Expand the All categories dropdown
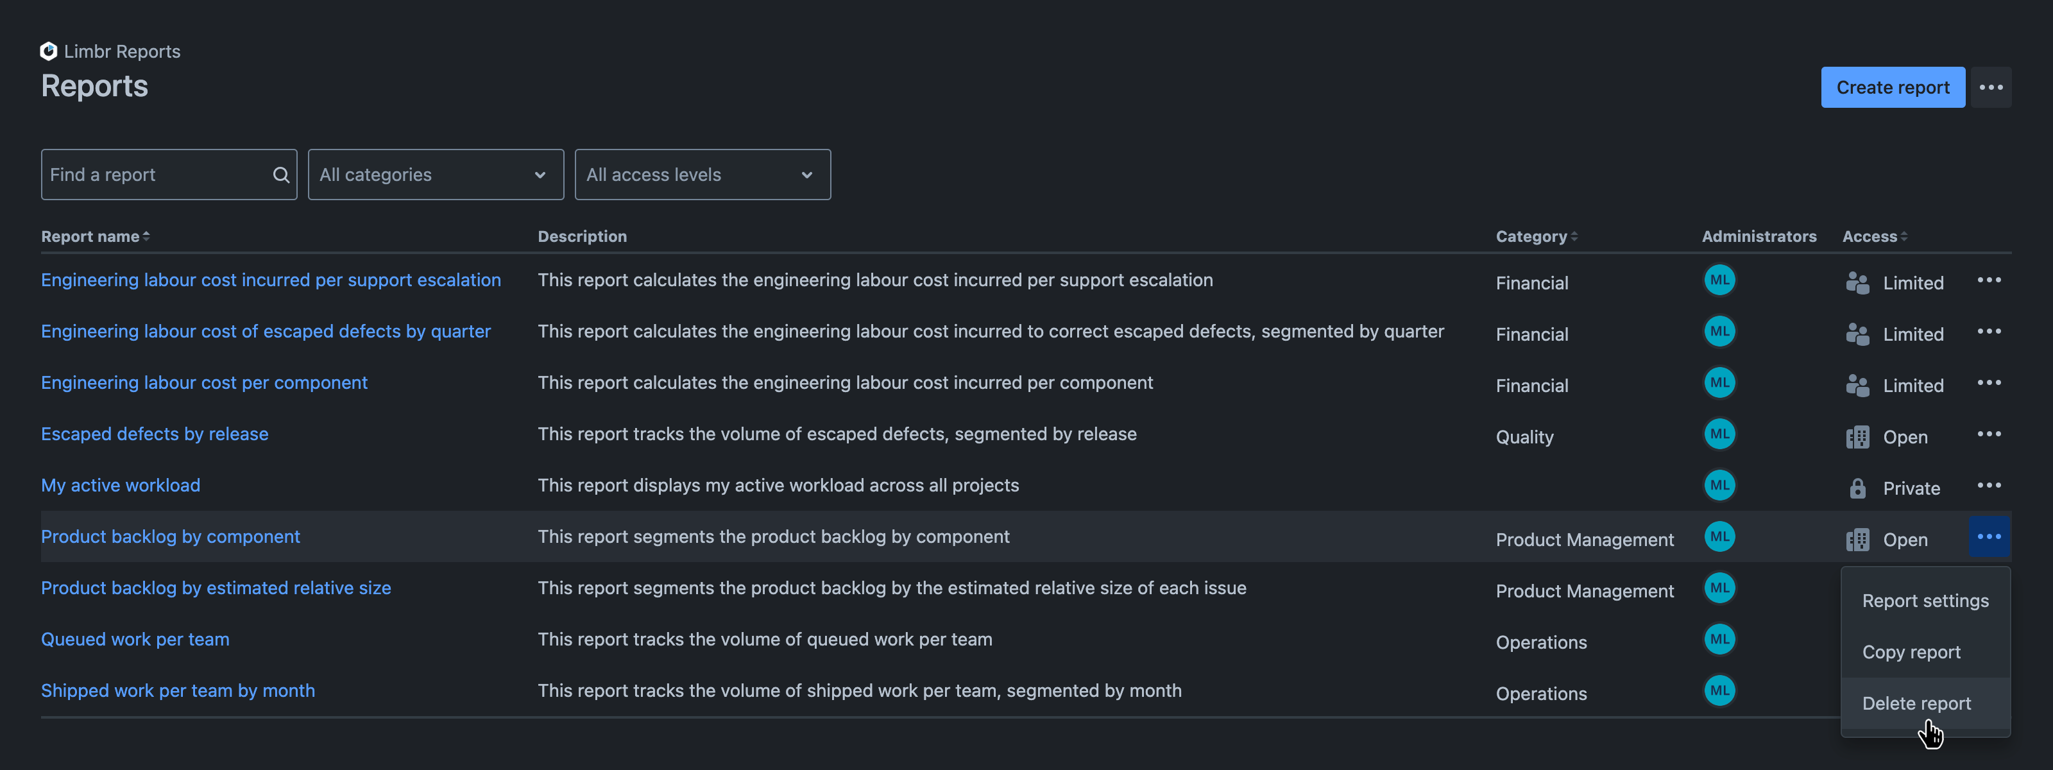Image resolution: width=2053 pixels, height=770 pixels. pos(436,175)
